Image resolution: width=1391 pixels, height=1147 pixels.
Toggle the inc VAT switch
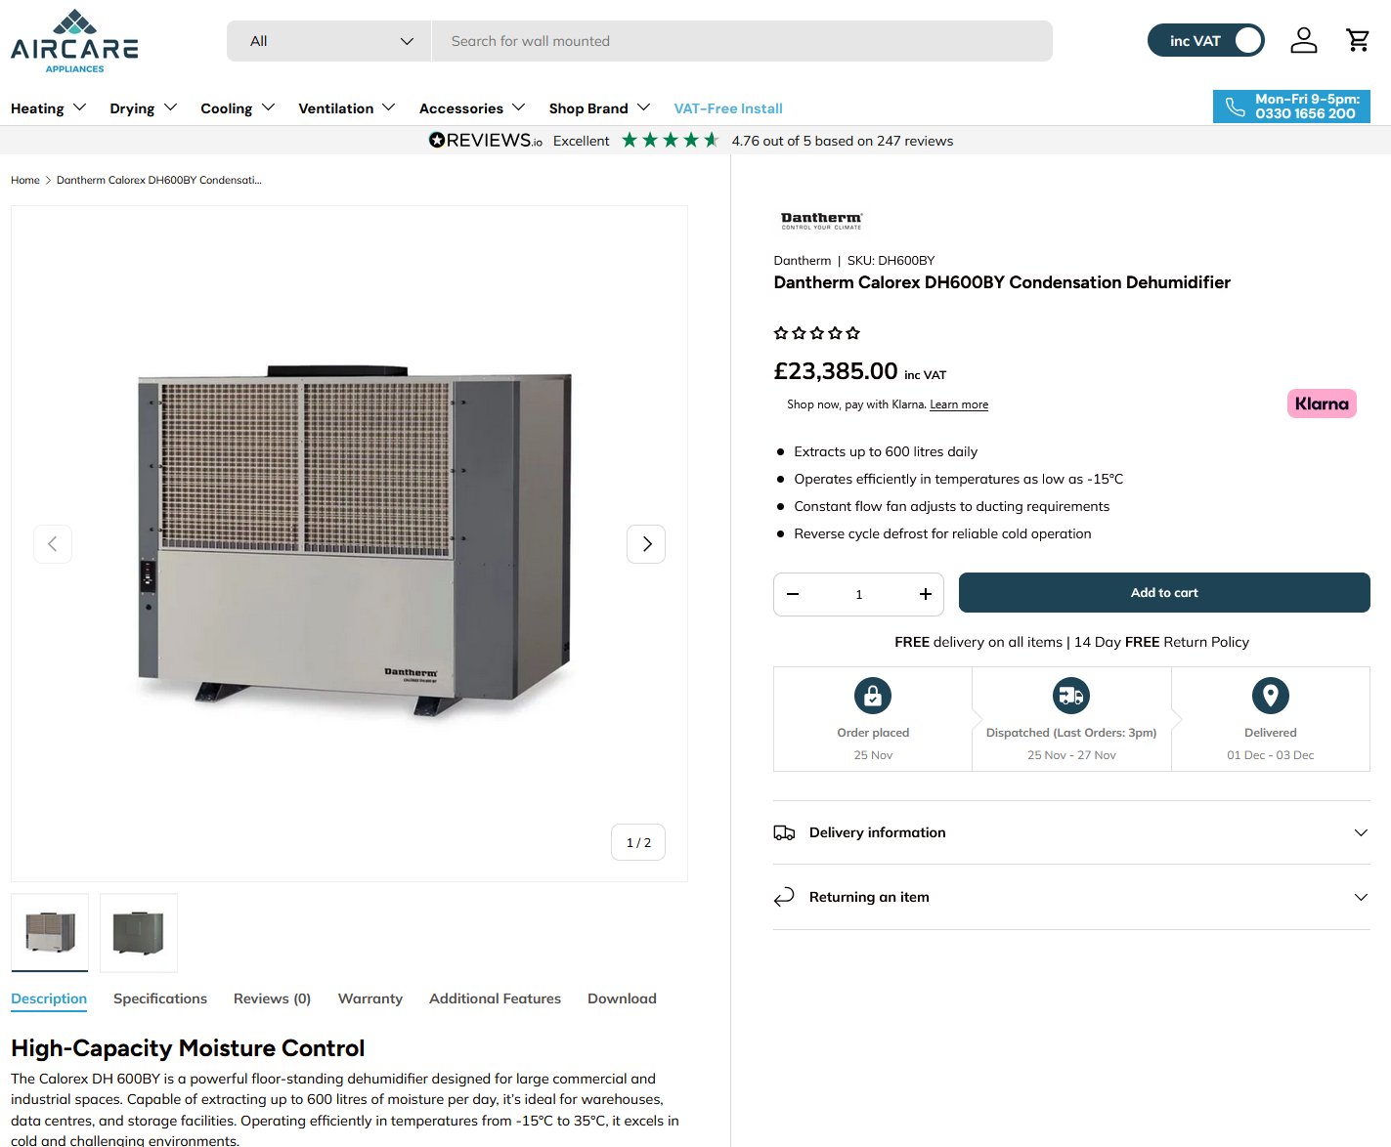click(x=1205, y=41)
